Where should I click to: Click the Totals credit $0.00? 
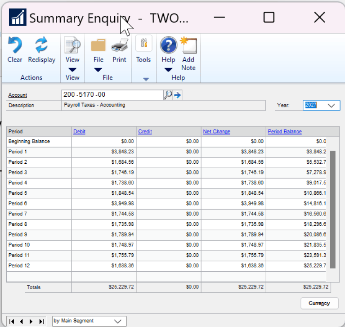193,287
